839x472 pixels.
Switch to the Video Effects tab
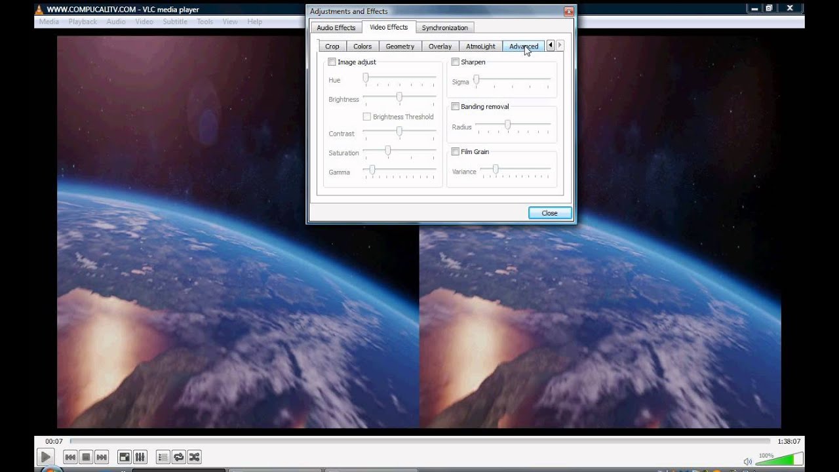pos(389,27)
